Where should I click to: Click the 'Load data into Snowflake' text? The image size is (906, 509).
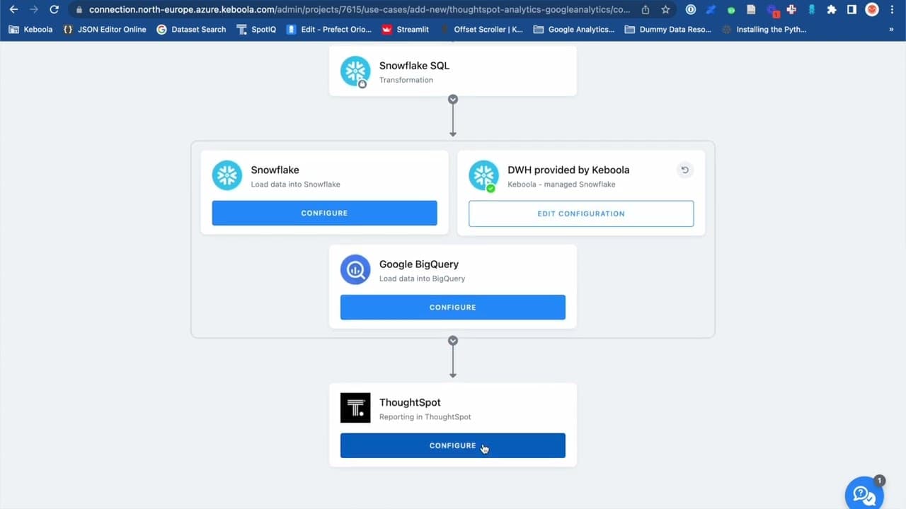coord(296,185)
